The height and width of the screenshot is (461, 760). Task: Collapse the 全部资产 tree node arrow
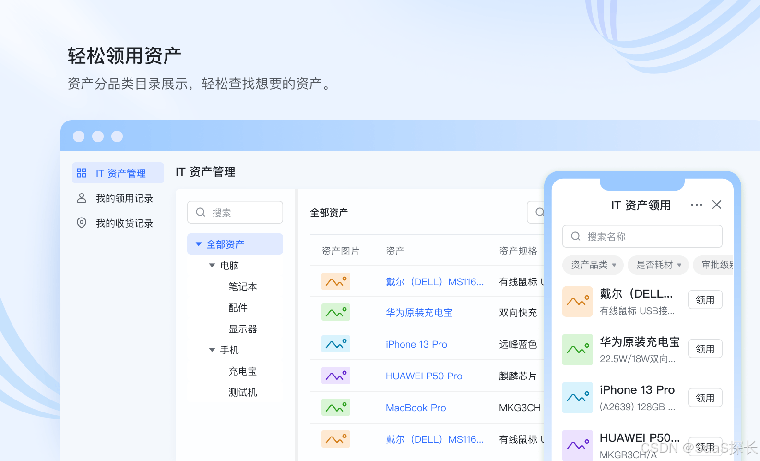pyautogui.click(x=199, y=244)
